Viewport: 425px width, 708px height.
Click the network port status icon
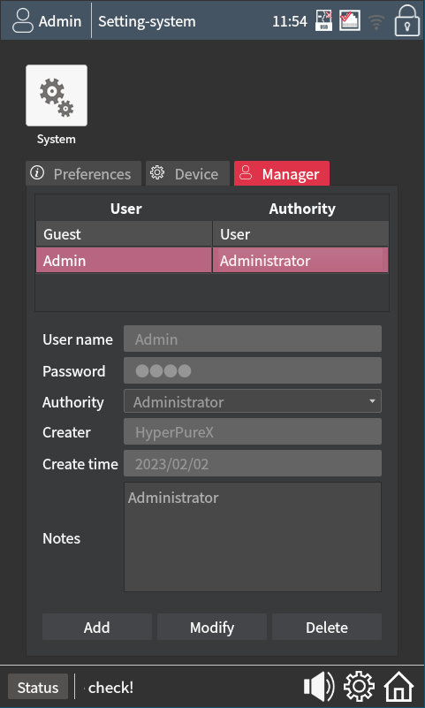coord(350,20)
